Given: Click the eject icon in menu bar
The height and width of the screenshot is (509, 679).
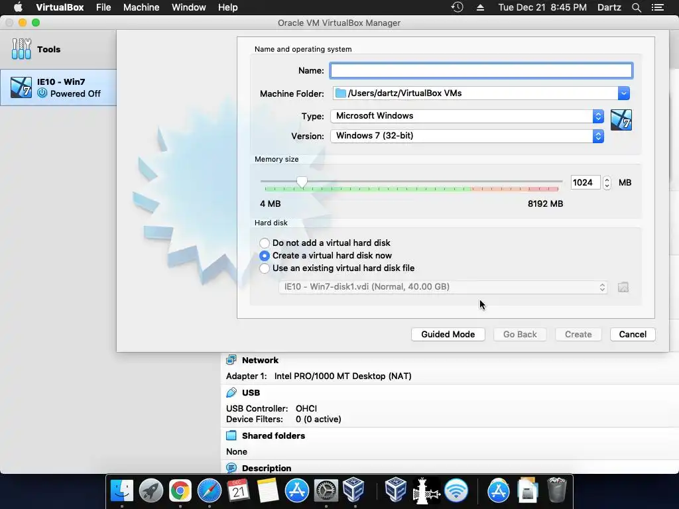Looking at the screenshot, I should tap(480, 7).
